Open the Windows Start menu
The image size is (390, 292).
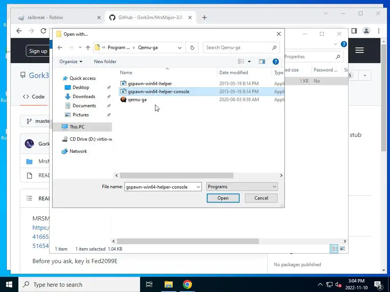coord(9,284)
